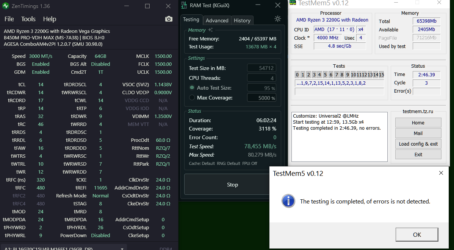
Task: Click the Capacity value 64GB
Action: [x=100, y=56]
